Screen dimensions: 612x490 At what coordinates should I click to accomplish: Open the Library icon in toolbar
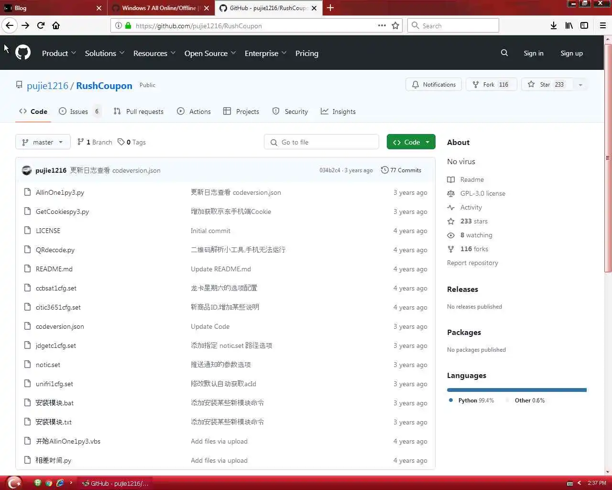[x=568, y=25]
